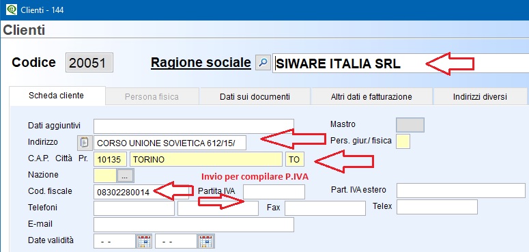This screenshot has height=252, width=529.
Task: Click the grey Mastro field
Action: pyautogui.click(x=410, y=125)
